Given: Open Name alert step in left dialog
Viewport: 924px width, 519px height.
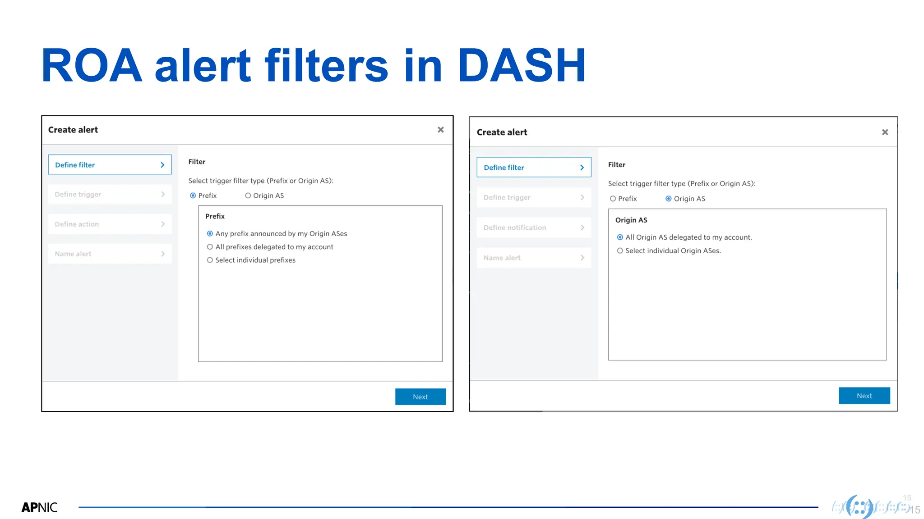Looking at the screenshot, I should 110,254.
